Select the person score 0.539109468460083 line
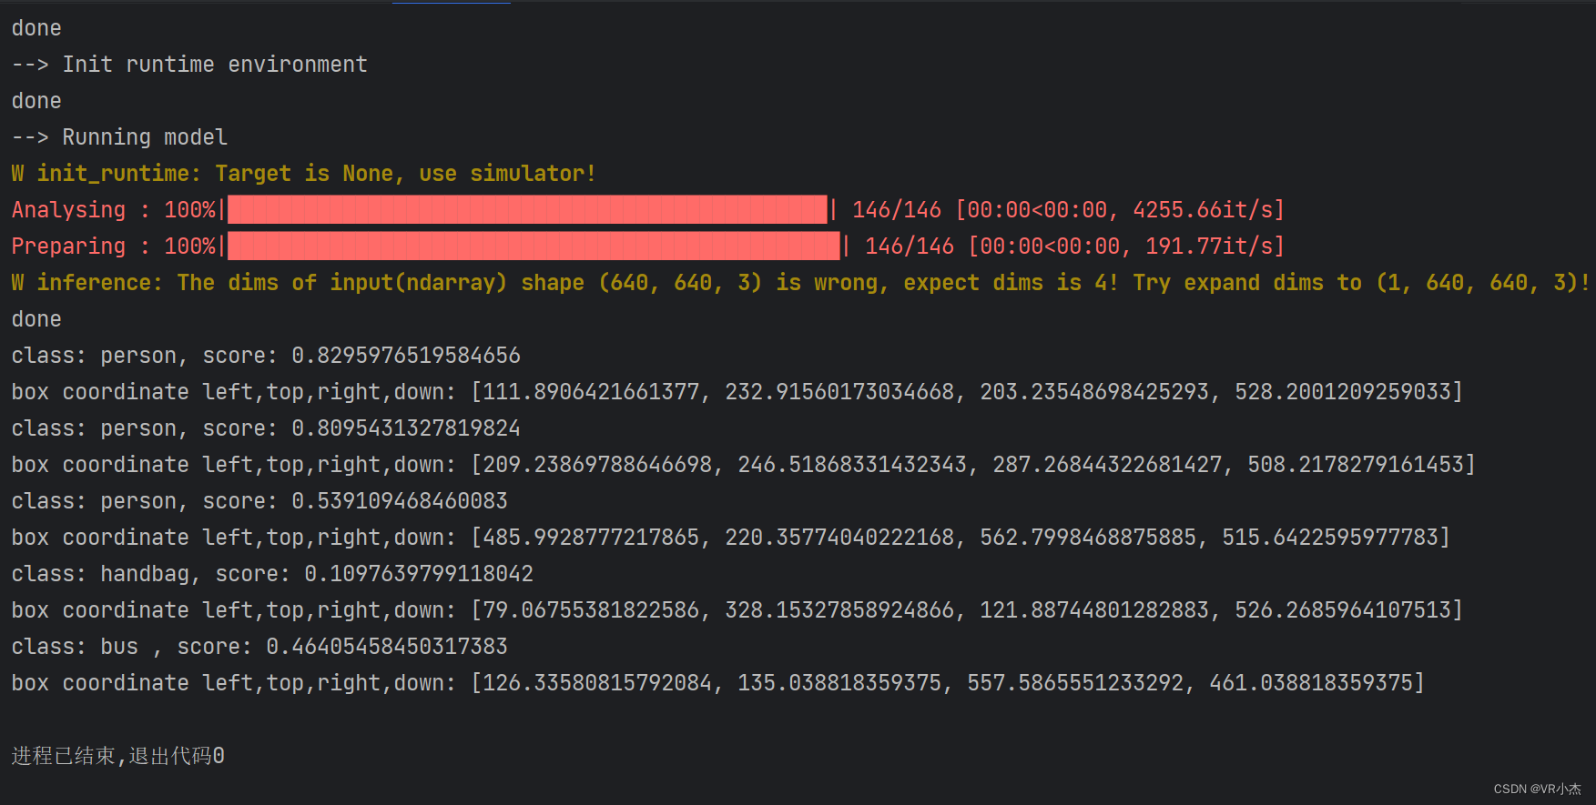Image resolution: width=1596 pixels, height=805 pixels. 259,501
